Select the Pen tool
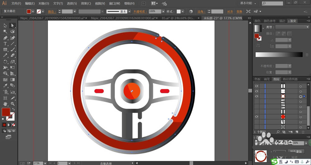 5,38
